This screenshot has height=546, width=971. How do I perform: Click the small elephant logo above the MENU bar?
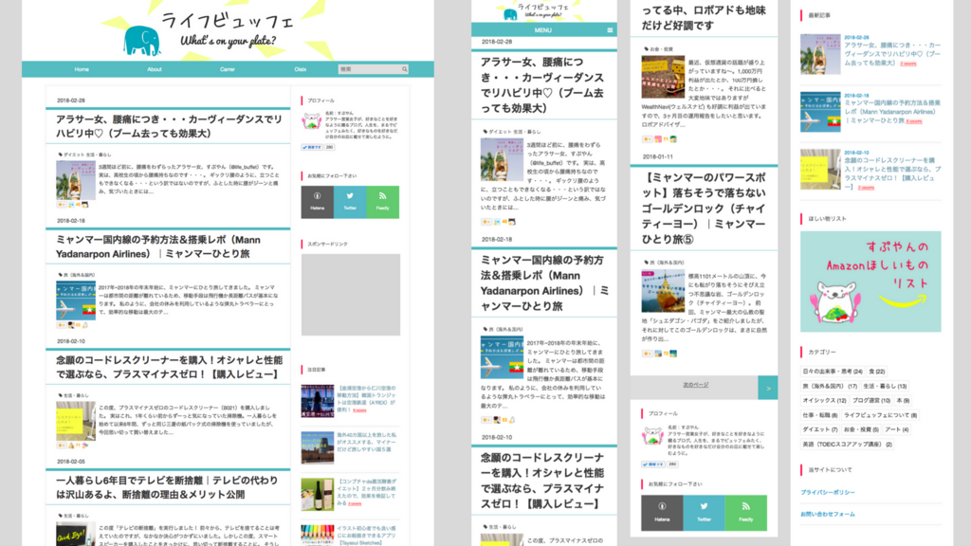[510, 15]
